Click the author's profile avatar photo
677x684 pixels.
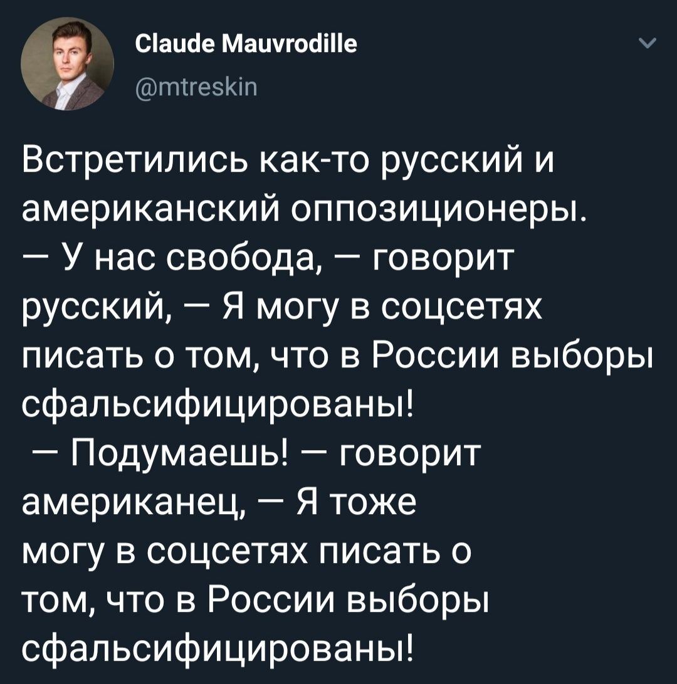(x=68, y=65)
